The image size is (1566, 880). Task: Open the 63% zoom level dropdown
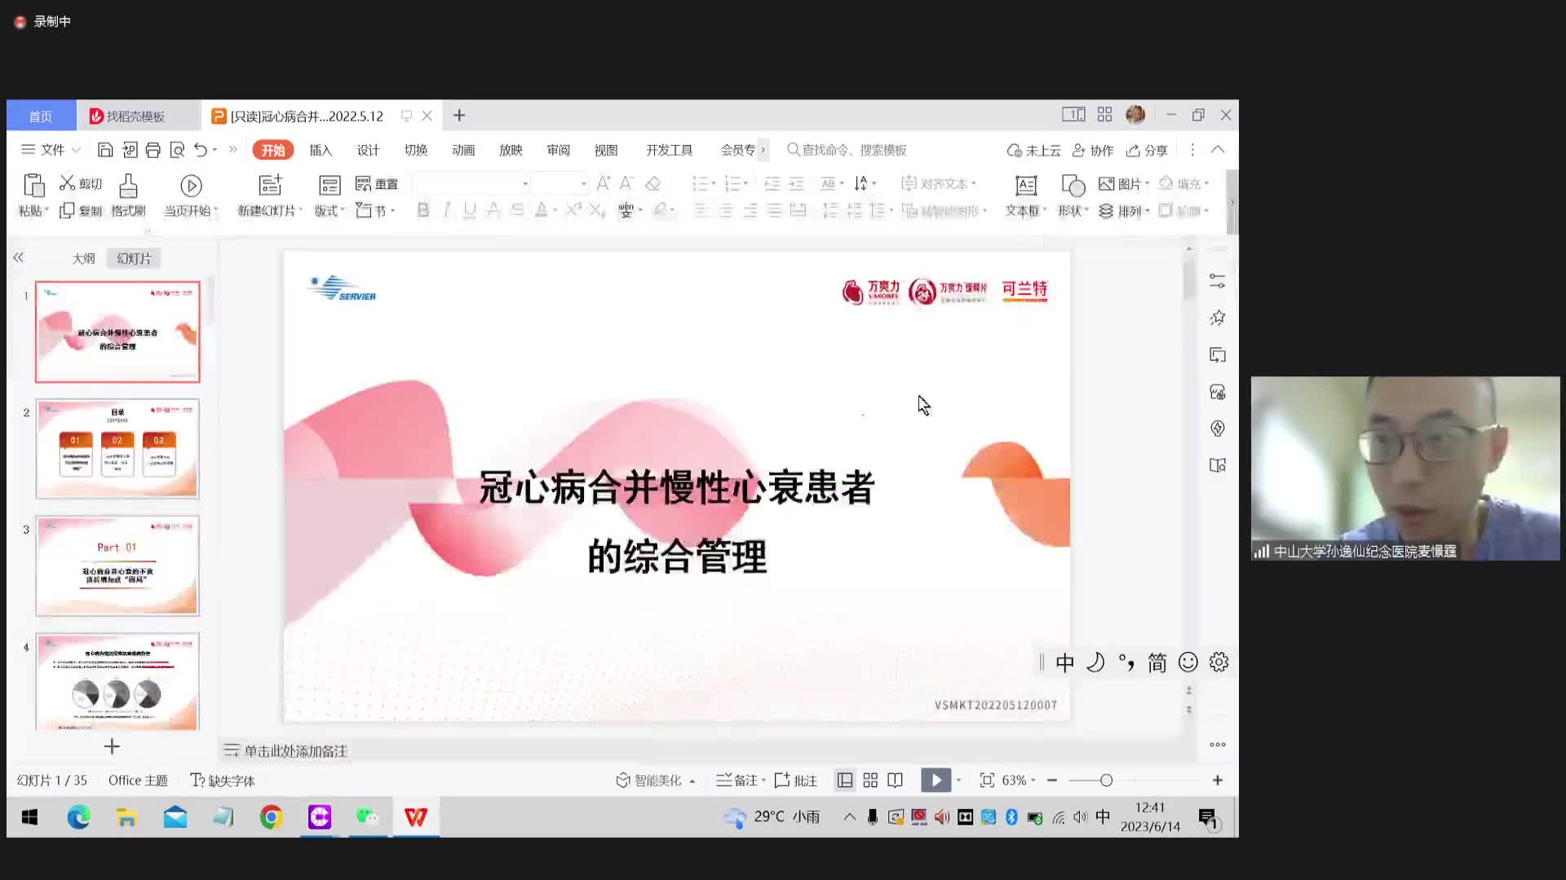1018,781
